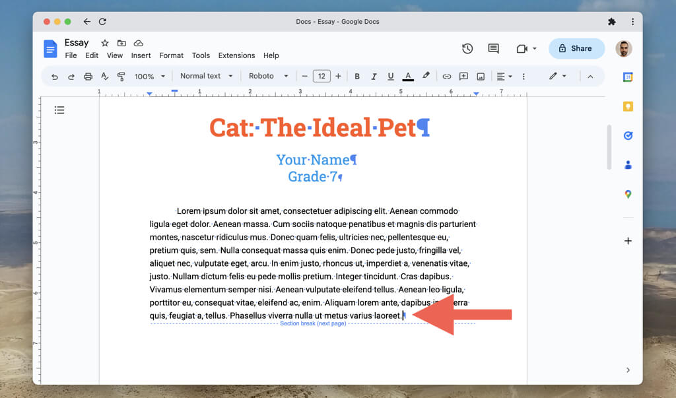Open the Roboto font dropdown
The width and height of the screenshot is (676, 398).
point(268,76)
